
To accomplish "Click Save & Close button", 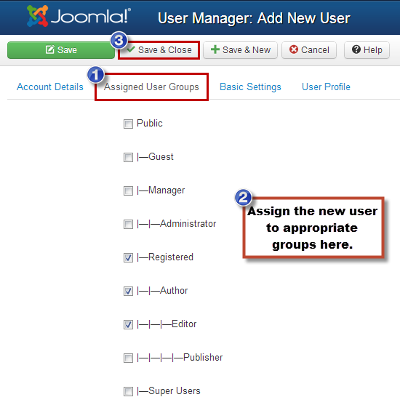I will [x=159, y=50].
